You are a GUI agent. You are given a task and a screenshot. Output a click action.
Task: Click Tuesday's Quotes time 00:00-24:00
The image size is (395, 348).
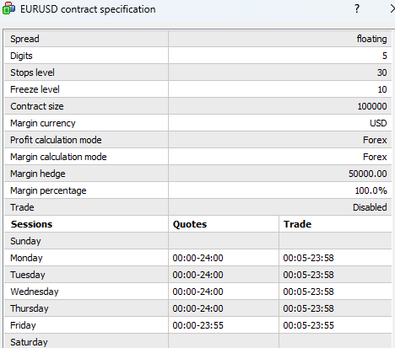point(197,275)
